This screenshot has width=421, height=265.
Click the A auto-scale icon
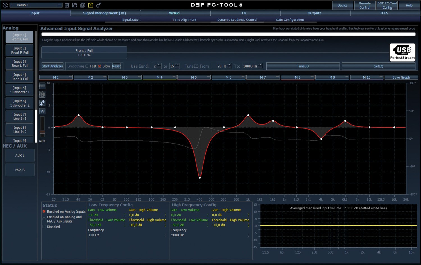(x=42, y=111)
